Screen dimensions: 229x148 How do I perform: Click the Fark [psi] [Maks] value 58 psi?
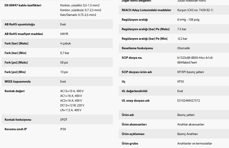point(64,63)
